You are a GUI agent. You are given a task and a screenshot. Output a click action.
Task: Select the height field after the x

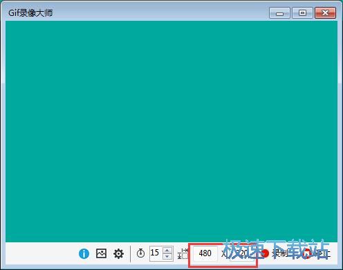[242, 253]
